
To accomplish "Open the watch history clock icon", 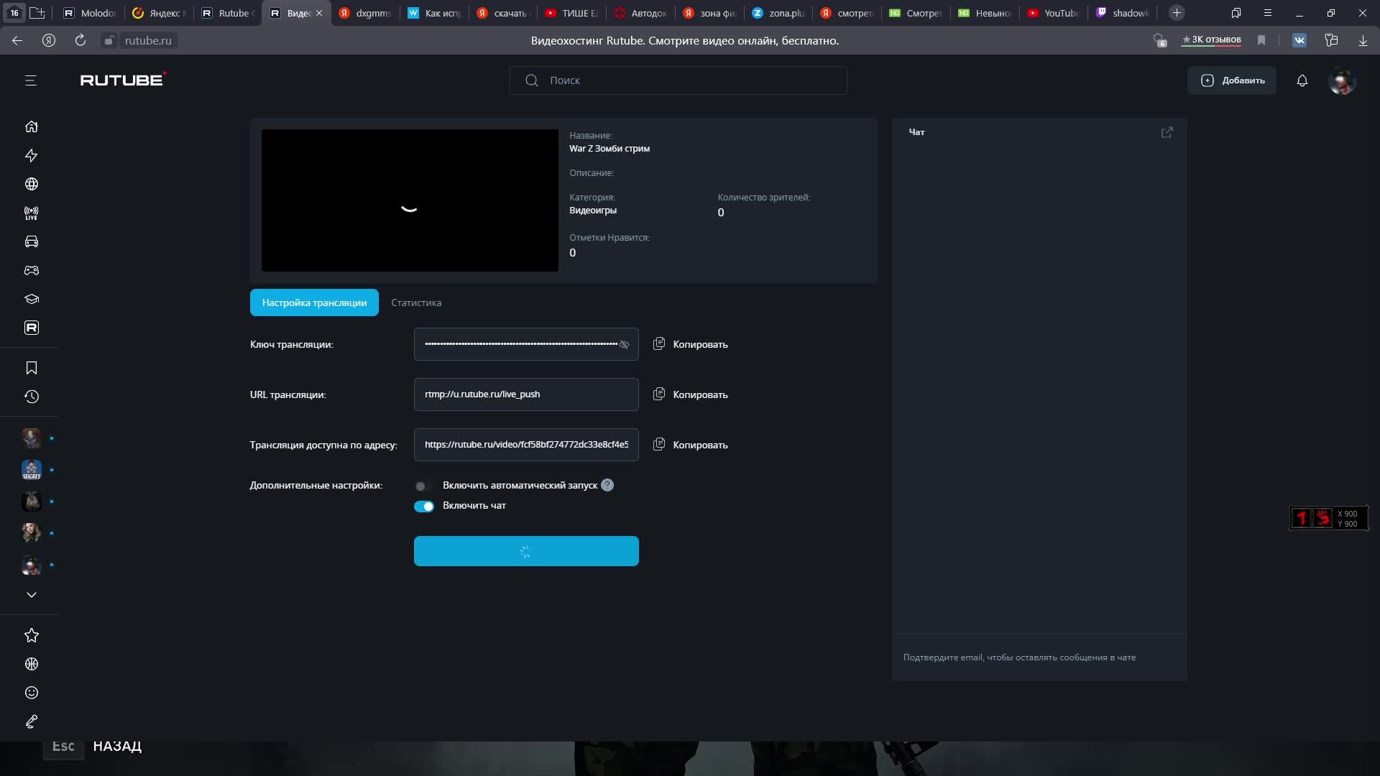I will [x=31, y=397].
